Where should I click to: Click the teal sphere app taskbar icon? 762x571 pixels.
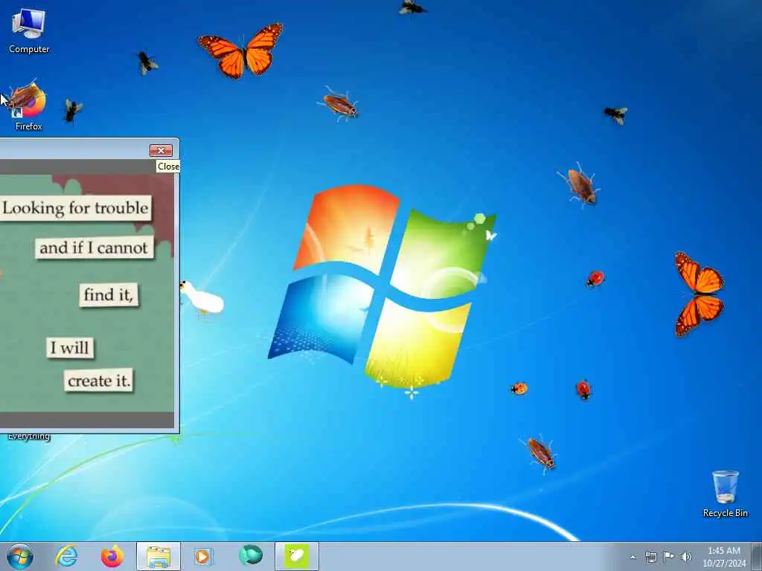(250, 556)
